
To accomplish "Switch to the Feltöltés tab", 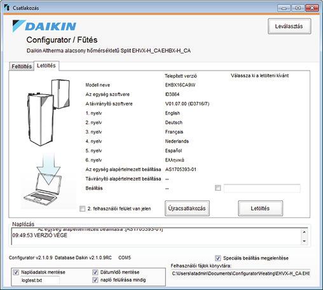I will 22,66.
